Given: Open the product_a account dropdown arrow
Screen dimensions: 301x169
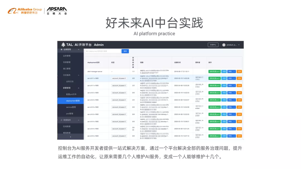Looking at the screenshot, I should pos(239,45).
